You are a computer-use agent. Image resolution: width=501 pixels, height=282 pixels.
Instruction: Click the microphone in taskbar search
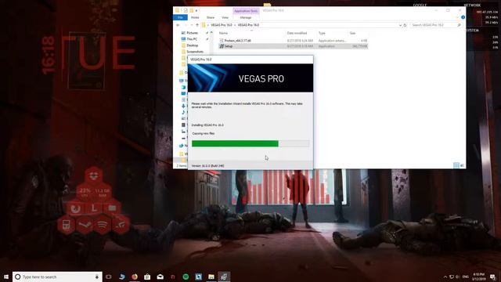click(x=97, y=277)
